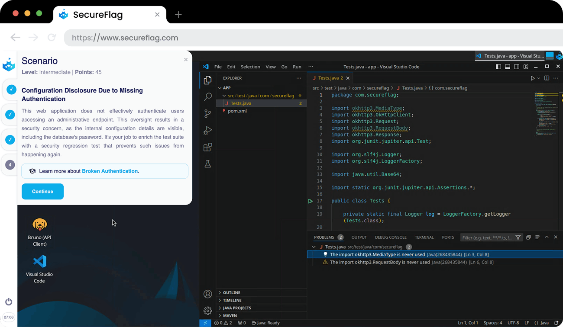Open the Source Control view
This screenshot has height=327, width=563.
click(x=207, y=113)
